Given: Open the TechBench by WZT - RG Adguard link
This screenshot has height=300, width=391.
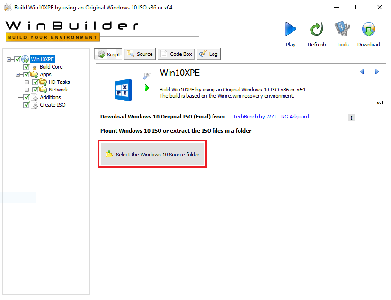Looking at the screenshot, I should pos(271,117).
